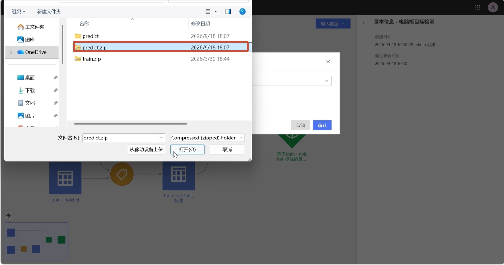Select the train - nolabel dataset node

pyautogui.click(x=65, y=178)
